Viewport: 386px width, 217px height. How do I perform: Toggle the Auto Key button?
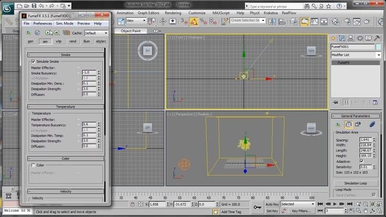[272, 204]
